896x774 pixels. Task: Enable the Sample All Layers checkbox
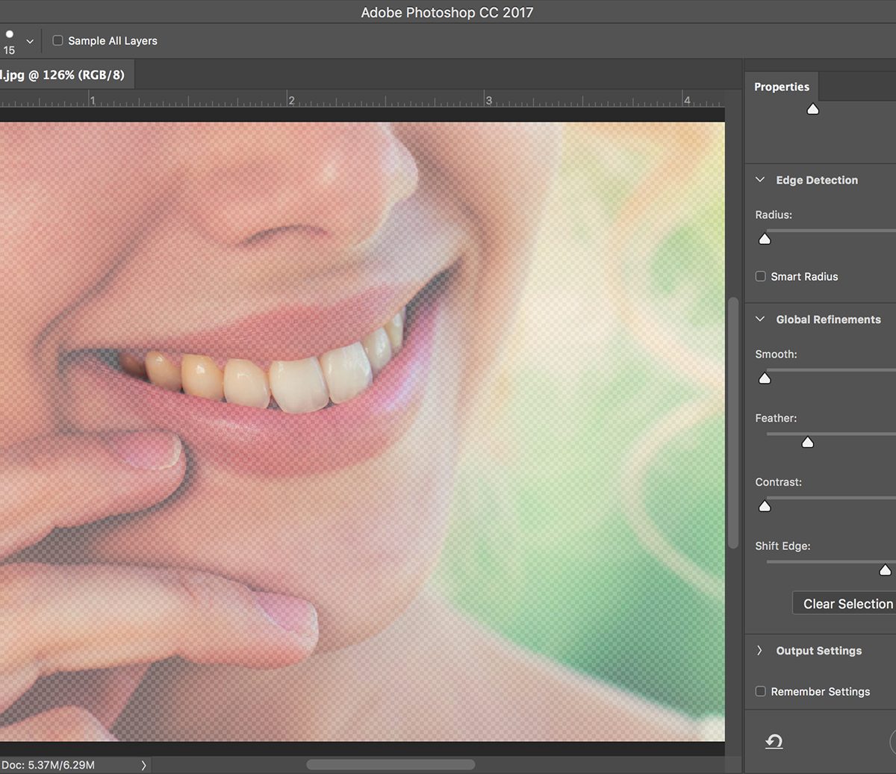click(57, 40)
